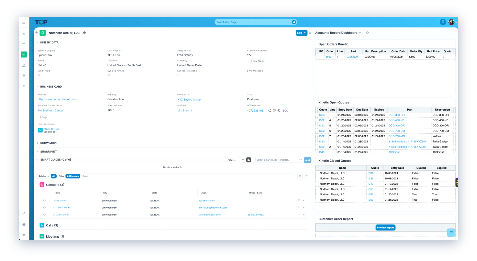Open the Contacts (3) subpanel header

coord(55,185)
